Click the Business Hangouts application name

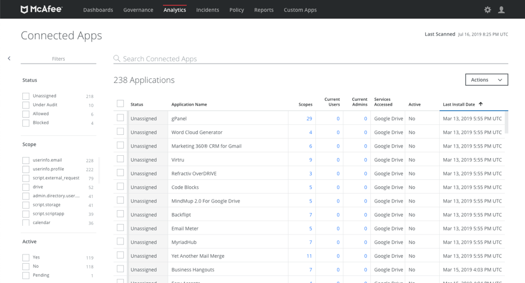pyautogui.click(x=193, y=269)
